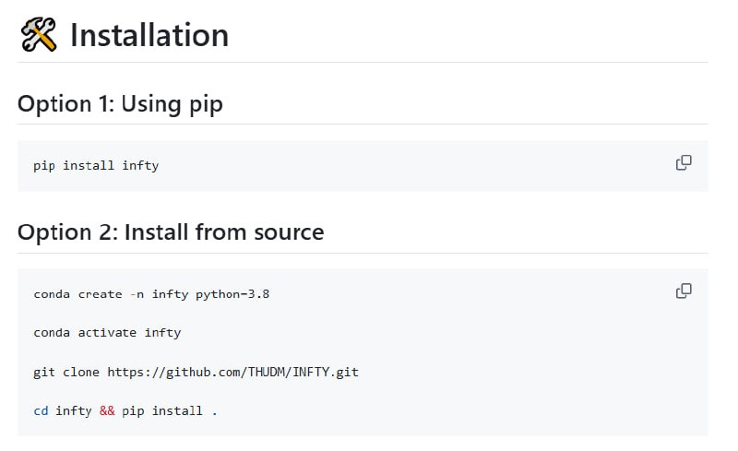Click the 'git clone' word pair

click(x=66, y=372)
